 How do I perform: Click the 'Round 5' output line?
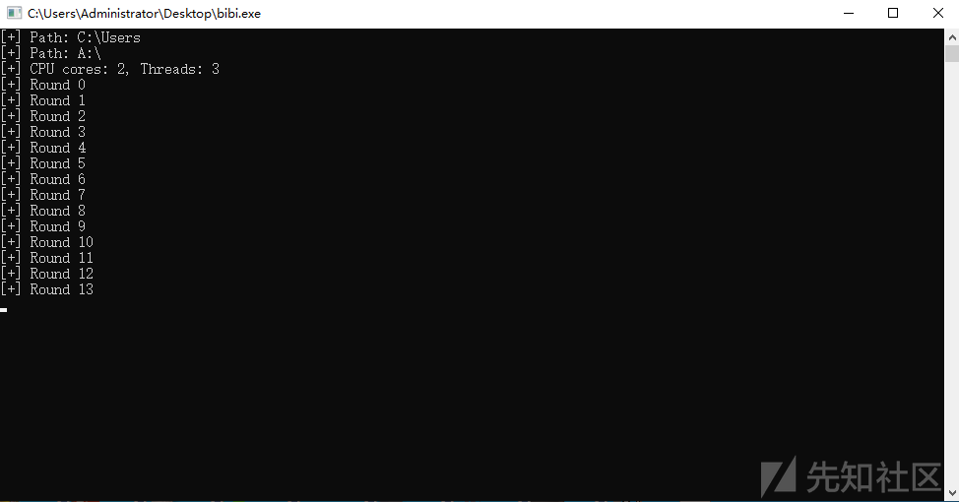click(42, 163)
